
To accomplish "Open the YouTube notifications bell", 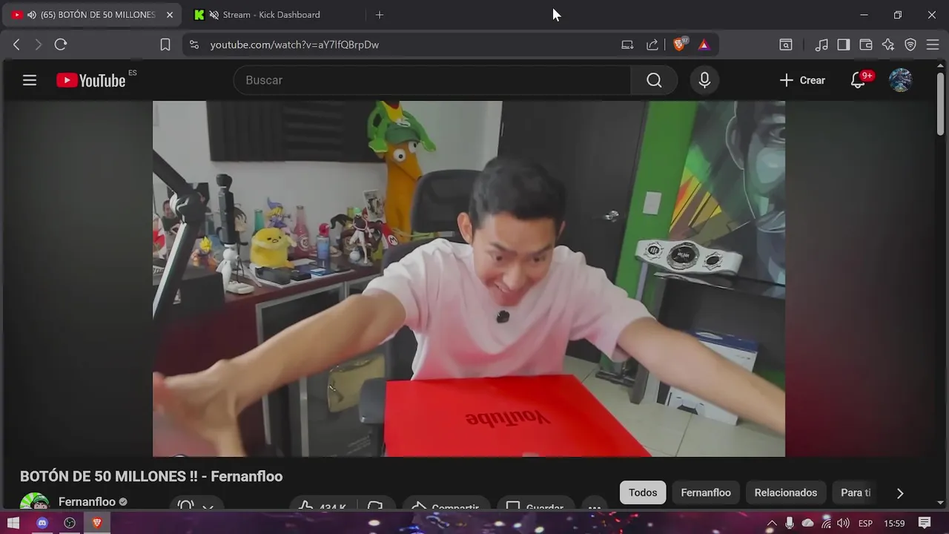I will [858, 80].
